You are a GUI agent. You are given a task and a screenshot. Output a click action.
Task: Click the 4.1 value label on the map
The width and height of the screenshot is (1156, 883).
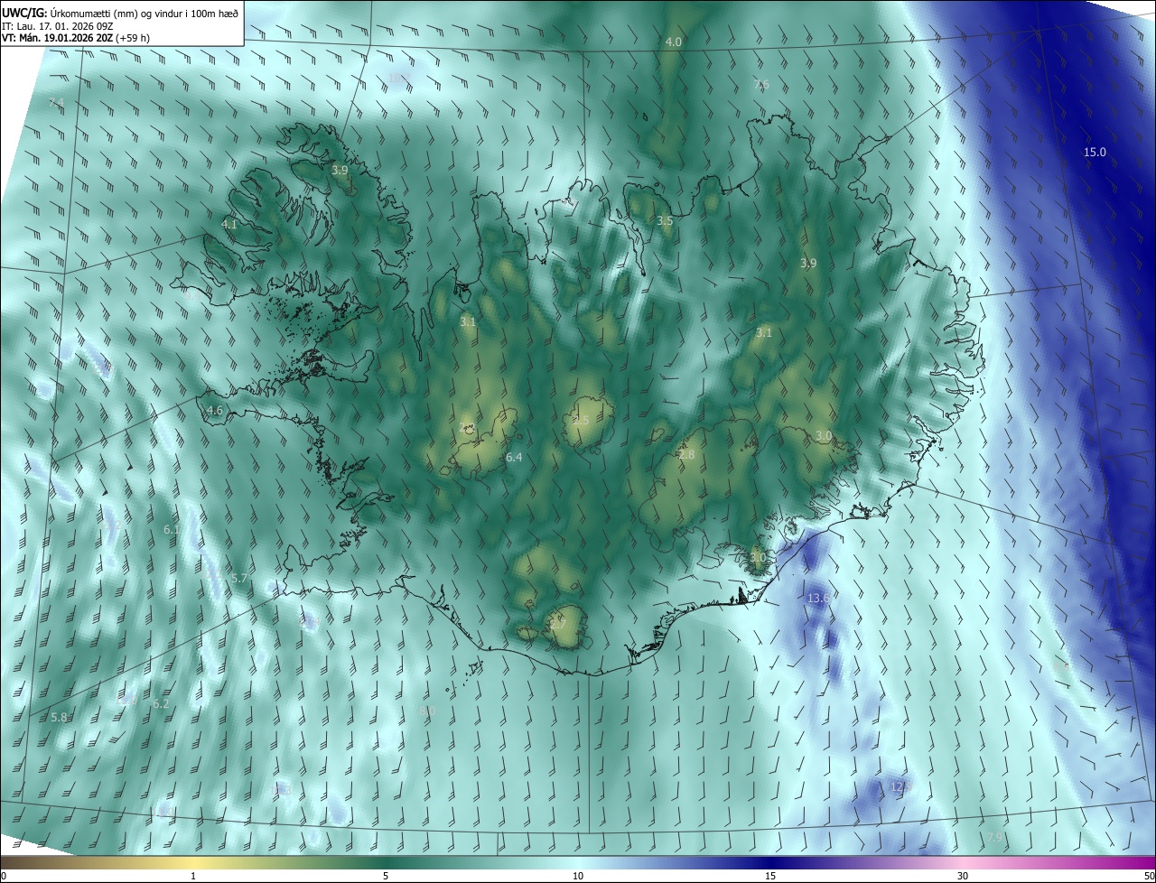[229, 224]
